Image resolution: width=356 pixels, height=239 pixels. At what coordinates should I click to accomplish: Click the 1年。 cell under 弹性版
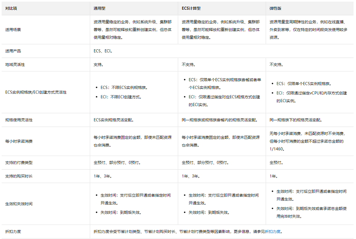click(274, 176)
